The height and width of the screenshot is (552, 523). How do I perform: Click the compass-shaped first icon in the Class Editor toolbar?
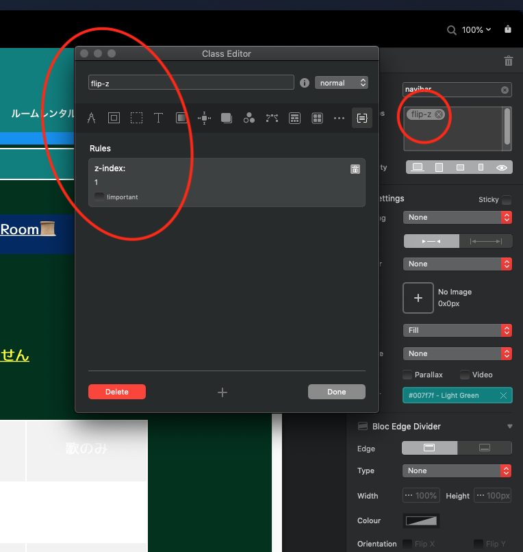pyautogui.click(x=91, y=118)
